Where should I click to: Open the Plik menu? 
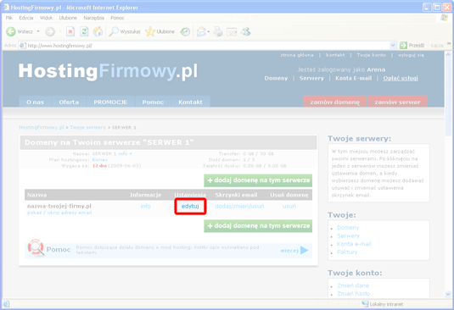(9, 18)
